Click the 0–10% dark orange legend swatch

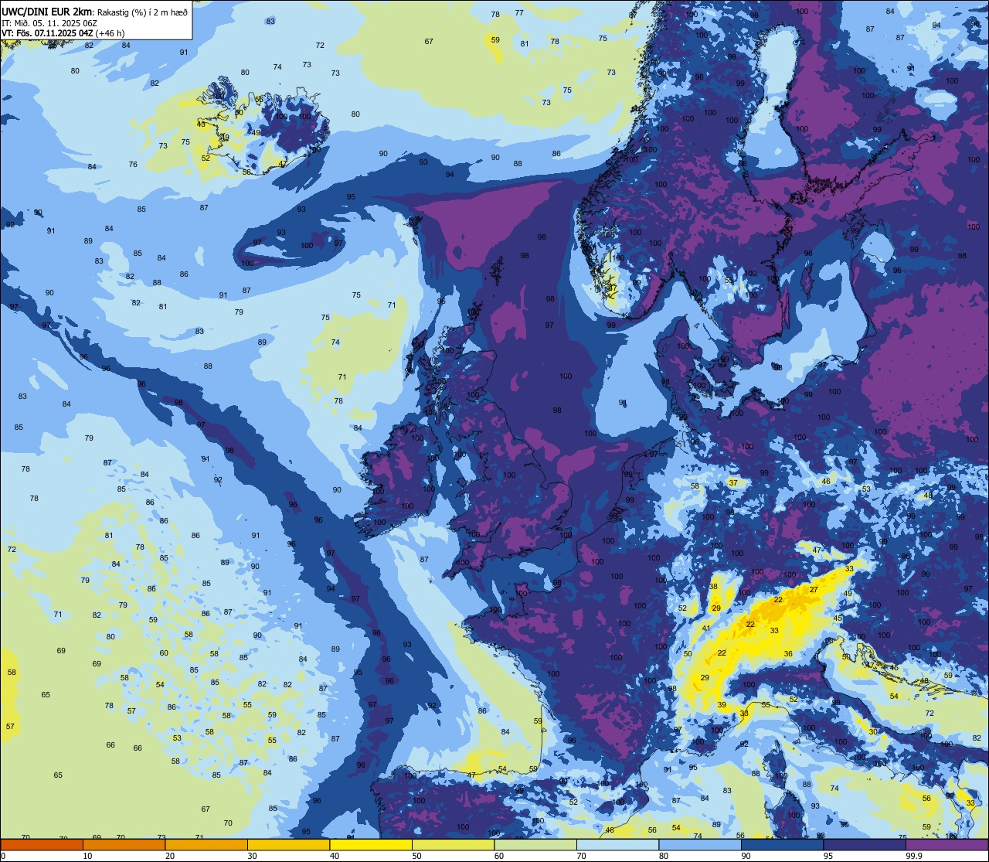(42, 844)
